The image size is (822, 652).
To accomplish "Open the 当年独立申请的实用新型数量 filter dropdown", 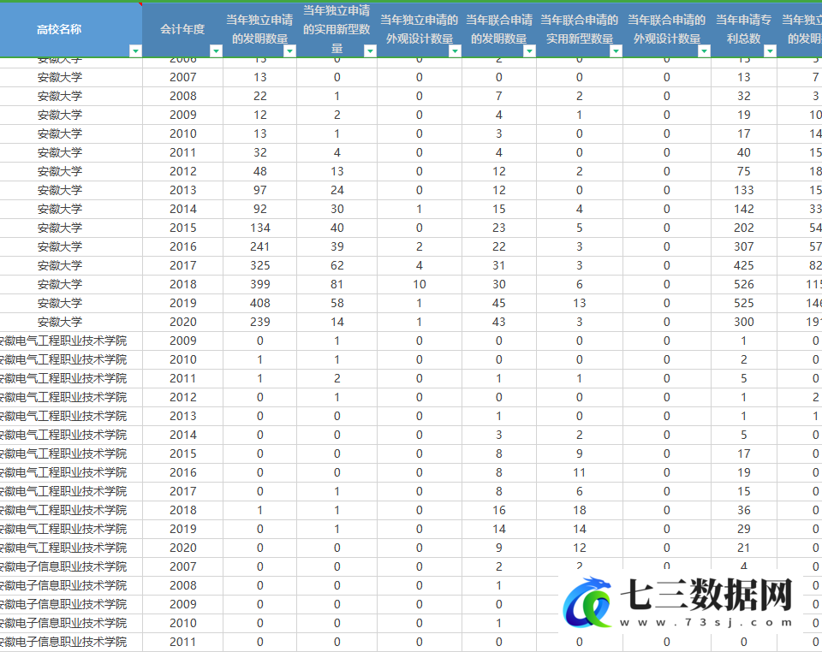I will 370,50.
